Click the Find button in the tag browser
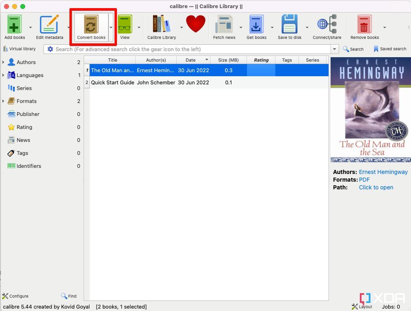Image resolution: width=411 pixels, height=311 pixels. pyautogui.click(x=69, y=296)
